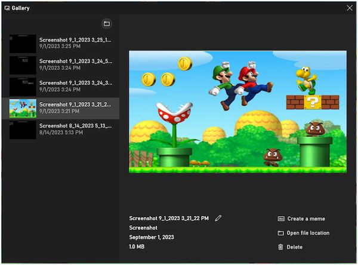Click the Mario thumbnail in the list

(23, 108)
